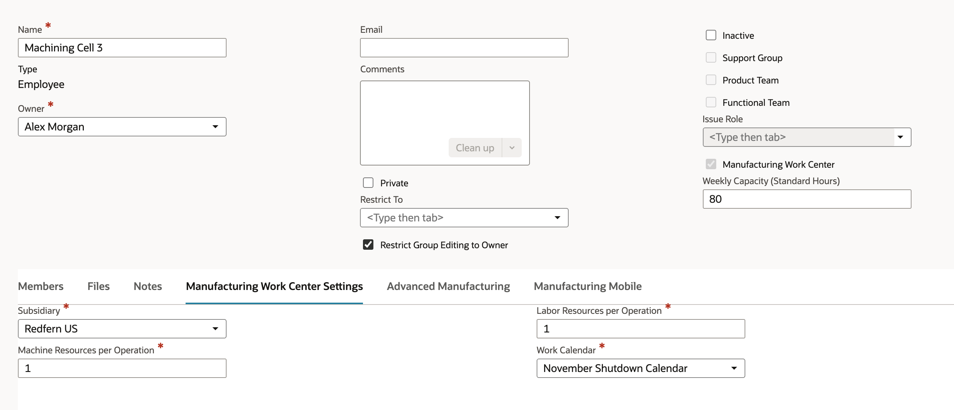The width and height of the screenshot is (954, 410).
Task: Switch to Manufacturing Mobile tab
Action: pos(588,286)
